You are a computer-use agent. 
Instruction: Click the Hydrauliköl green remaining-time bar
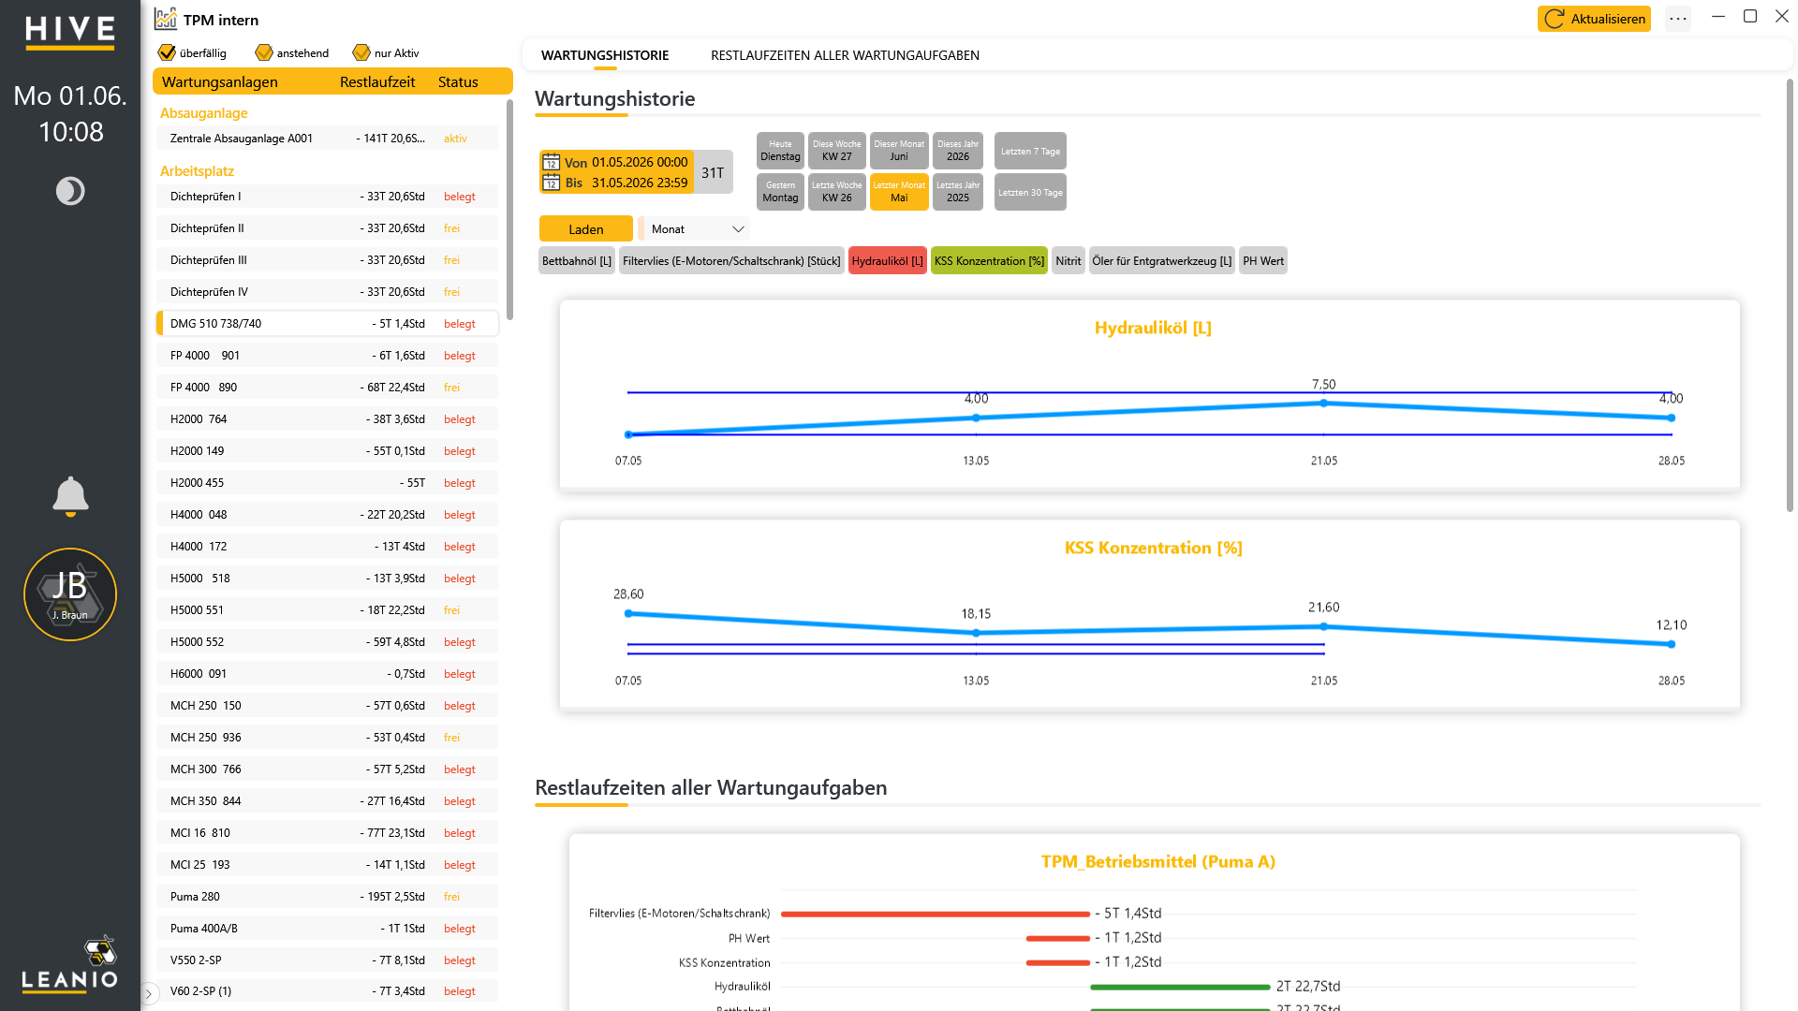pyautogui.click(x=1180, y=987)
